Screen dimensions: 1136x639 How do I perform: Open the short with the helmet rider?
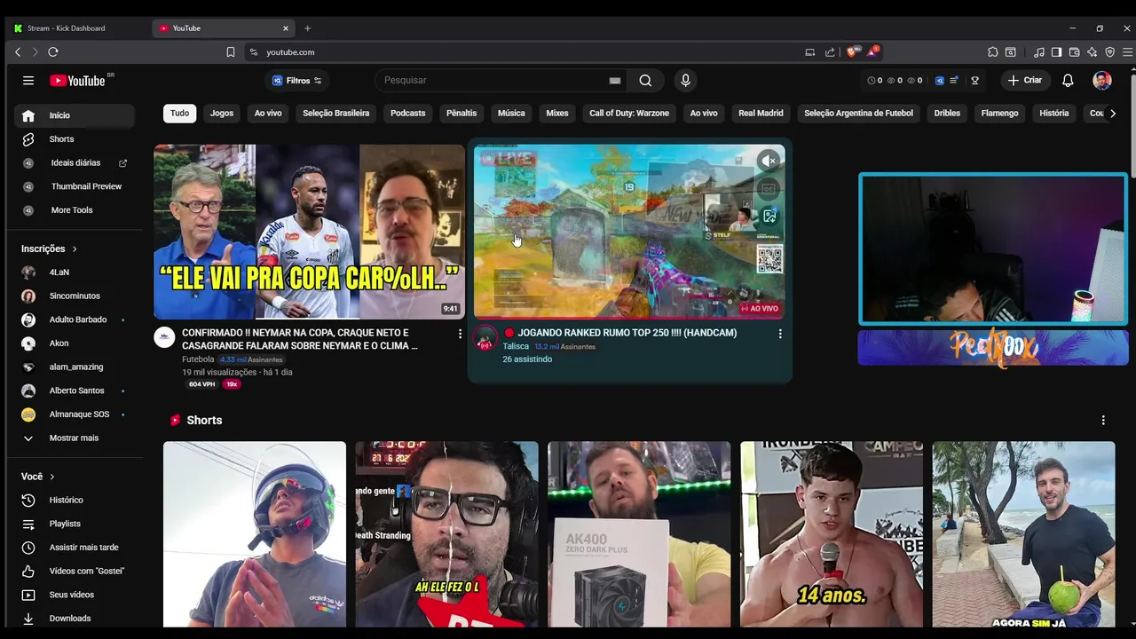(x=255, y=534)
